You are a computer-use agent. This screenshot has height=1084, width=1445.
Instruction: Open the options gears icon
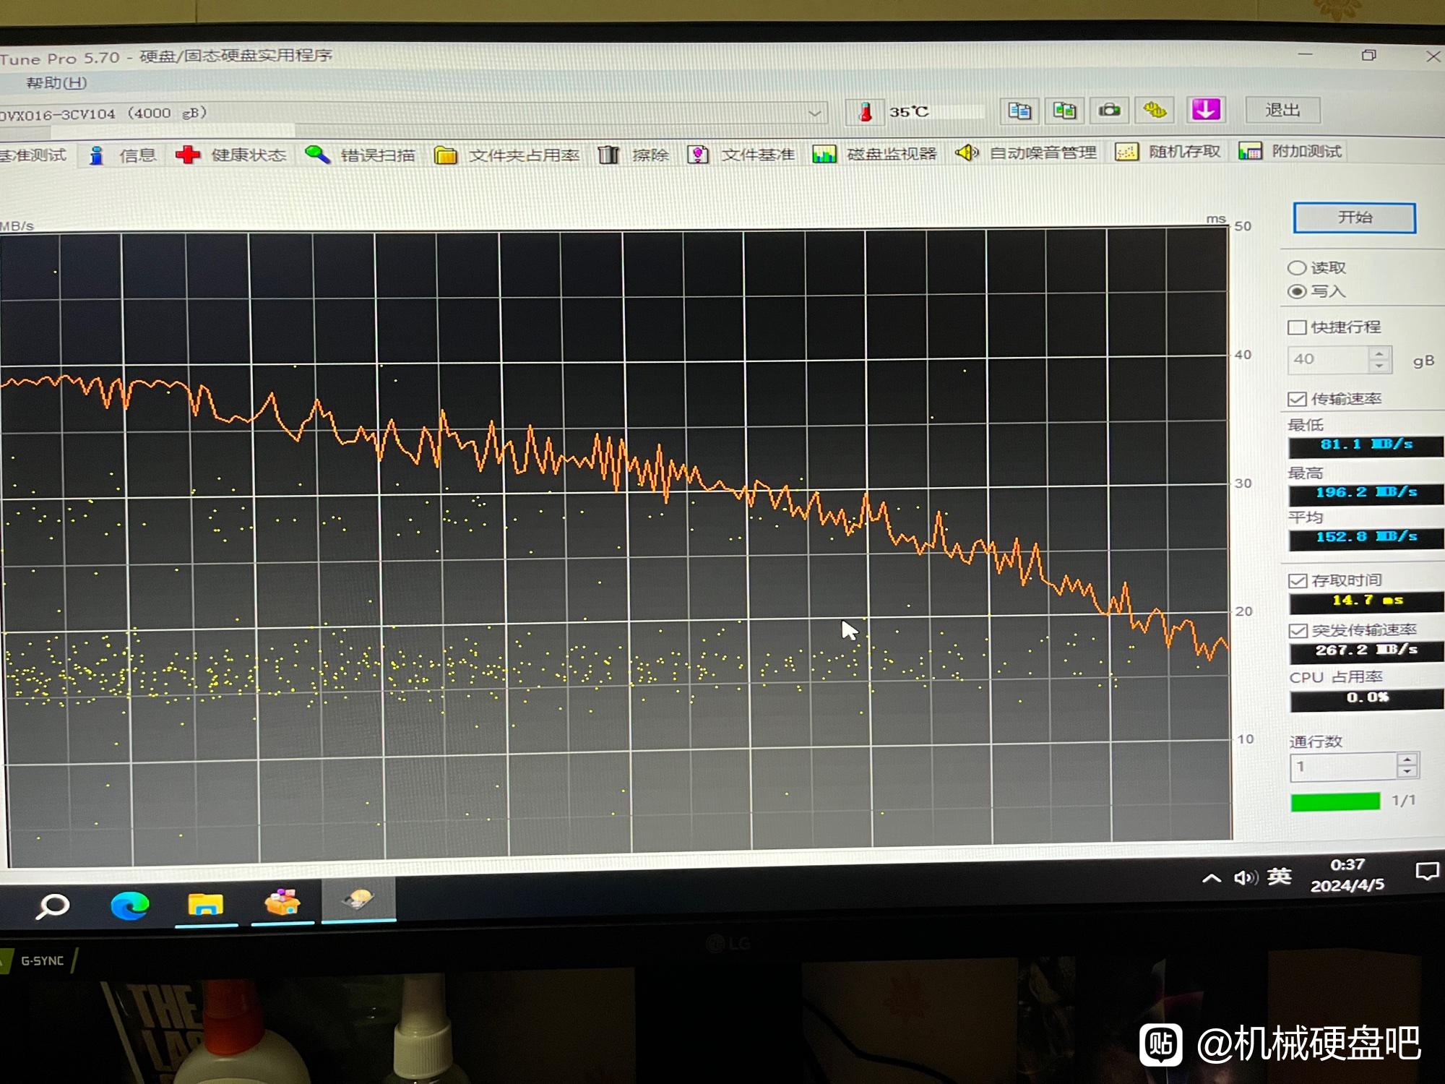1155,110
